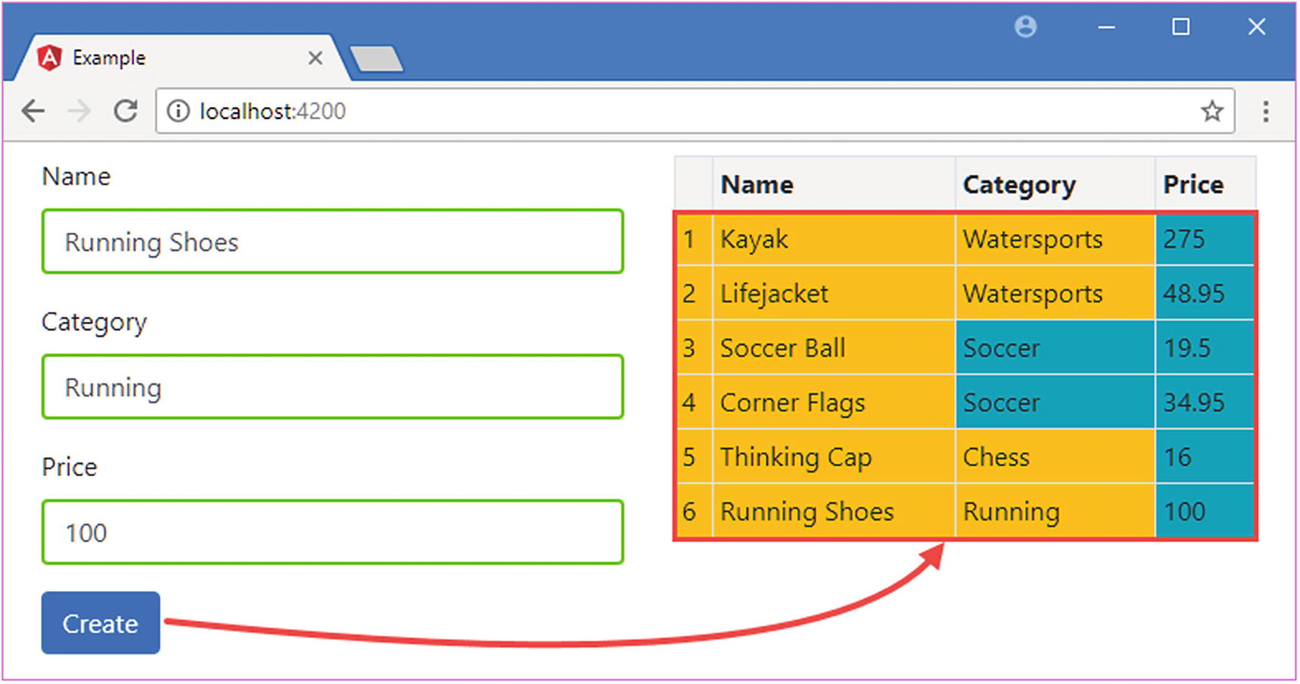The width and height of the screenshot is (1300, 684).
Task: Click the Category column header in the table
Action: pos(1055,185)
